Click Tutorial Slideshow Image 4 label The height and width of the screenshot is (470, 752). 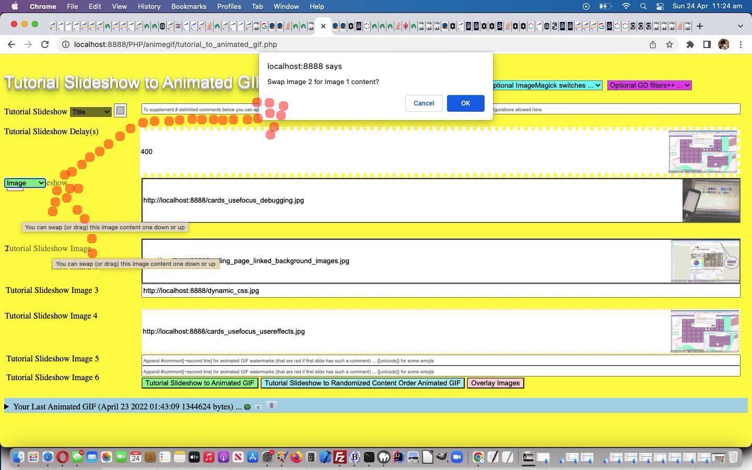51,316
